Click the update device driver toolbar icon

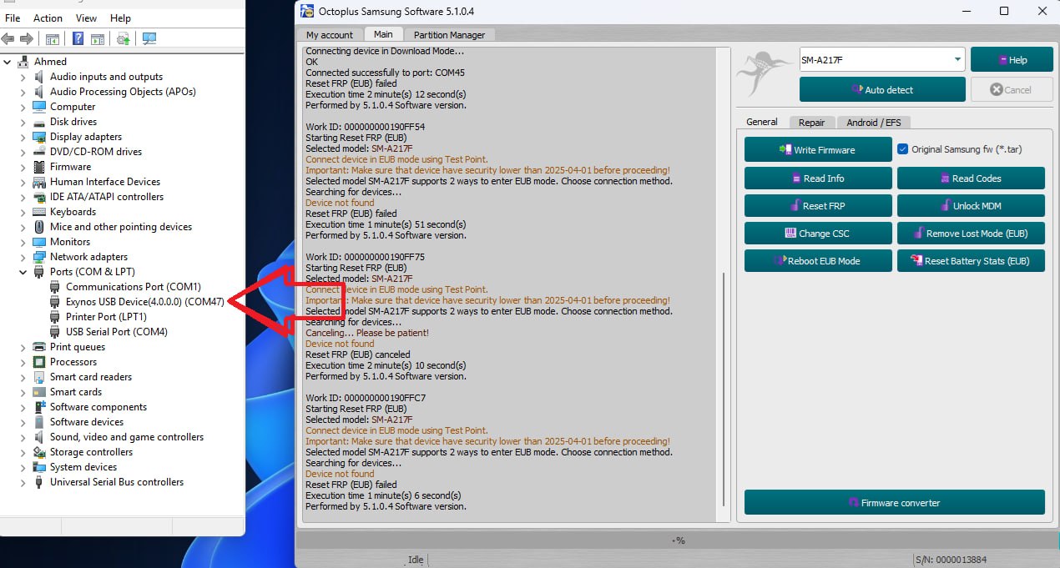click(123, 38)
